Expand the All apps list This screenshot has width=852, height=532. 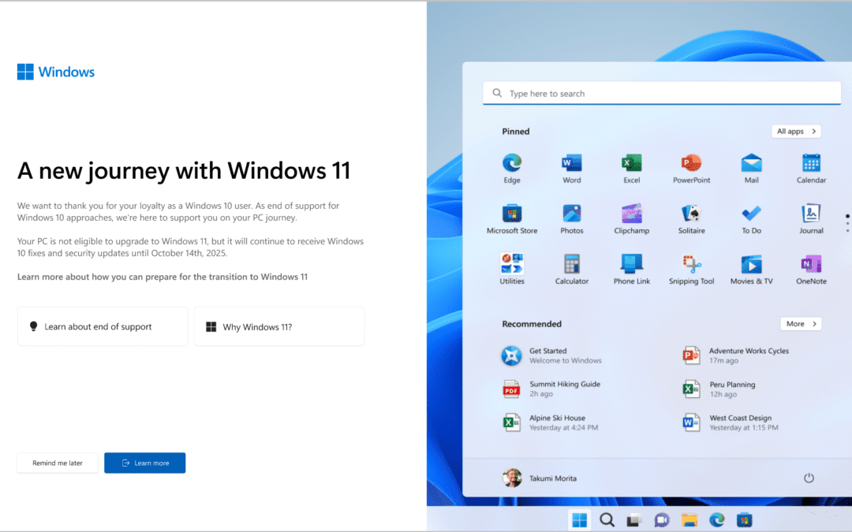pyautogui.click(x=796, y=132)
